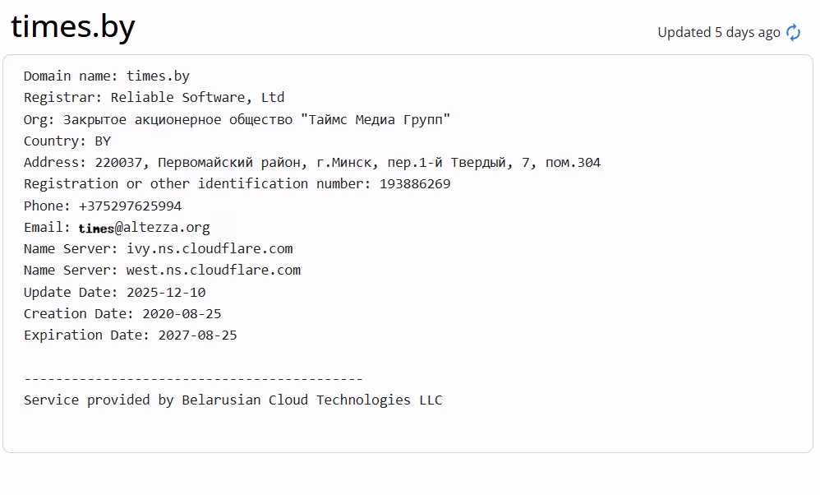Image resolution: width=820 pixels, height=495 pixels.
Task: Click the Update Date 2025-12-10 line
Action: coord(115,292)
